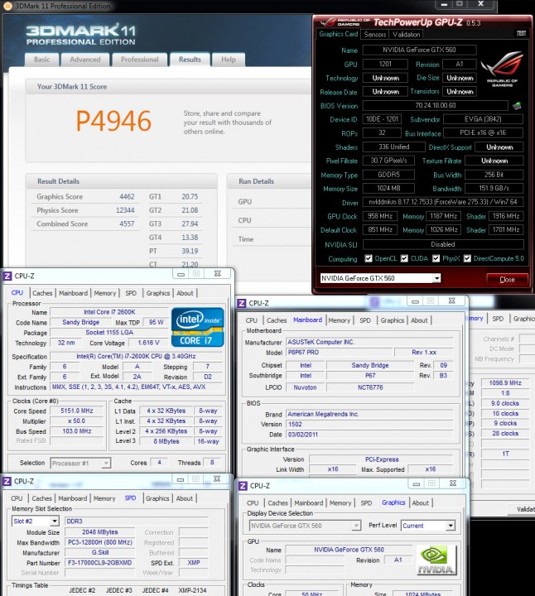Click the BIOS save chip icon in GPU-Z
The image size is (535, 596).
coord(517,106)
